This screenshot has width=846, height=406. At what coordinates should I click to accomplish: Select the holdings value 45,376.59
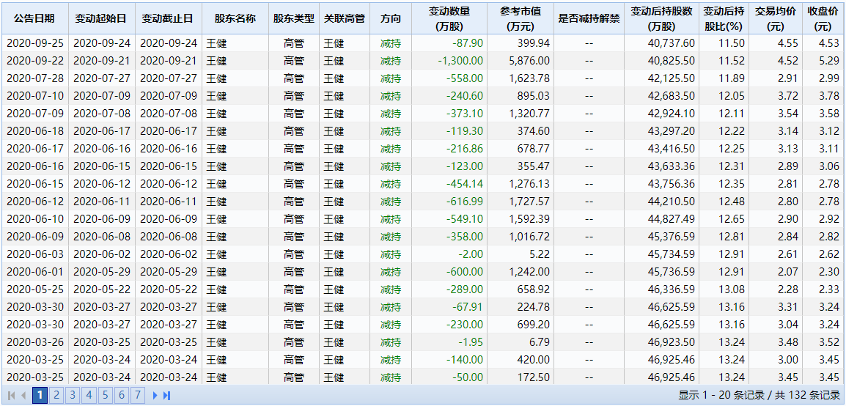(x=672, y=237)
